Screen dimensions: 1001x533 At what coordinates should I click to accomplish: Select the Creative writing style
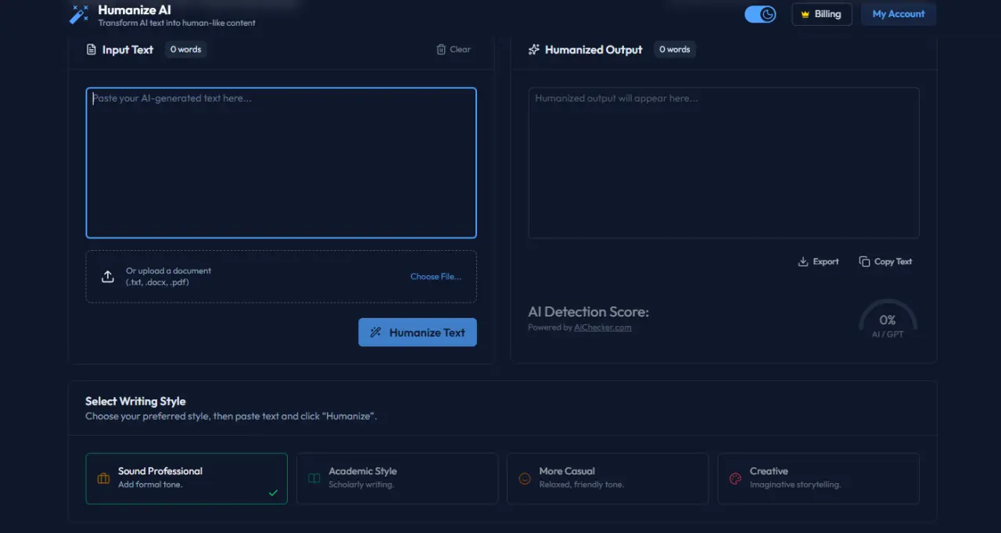pyautogui.click(x=818, y=478)
